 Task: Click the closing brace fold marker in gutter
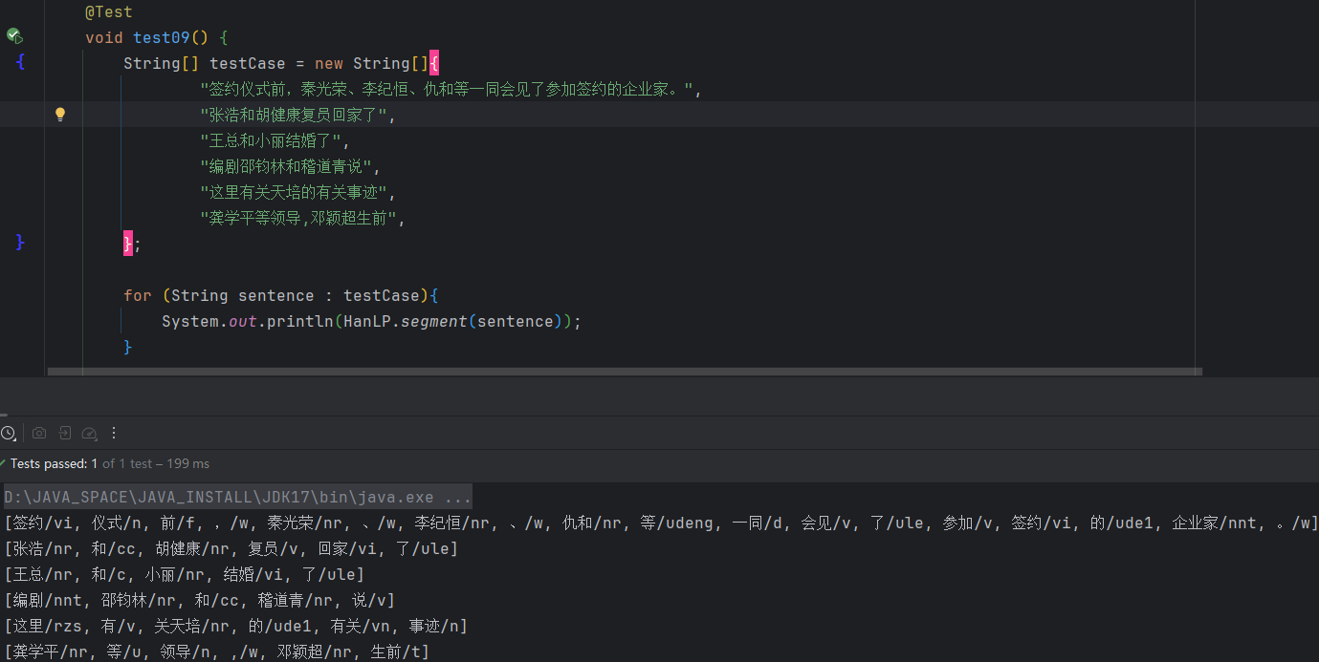20,243
